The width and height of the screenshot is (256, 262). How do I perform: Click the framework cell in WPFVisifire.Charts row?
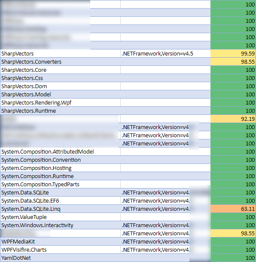165,250
